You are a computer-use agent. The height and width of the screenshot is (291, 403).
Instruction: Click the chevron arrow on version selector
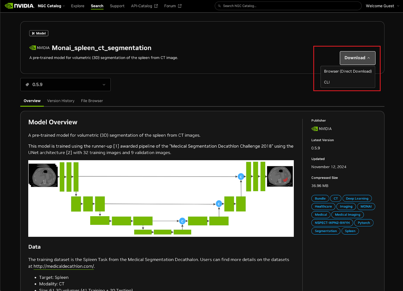[104, 85]
